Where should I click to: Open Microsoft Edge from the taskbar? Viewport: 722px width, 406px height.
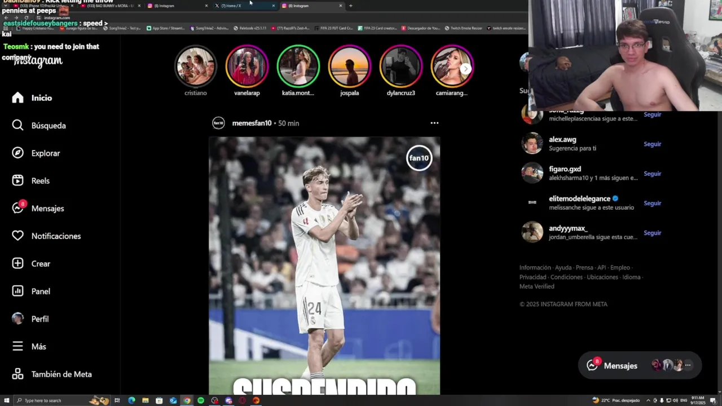pyautogui.click(x=131, y=400)
